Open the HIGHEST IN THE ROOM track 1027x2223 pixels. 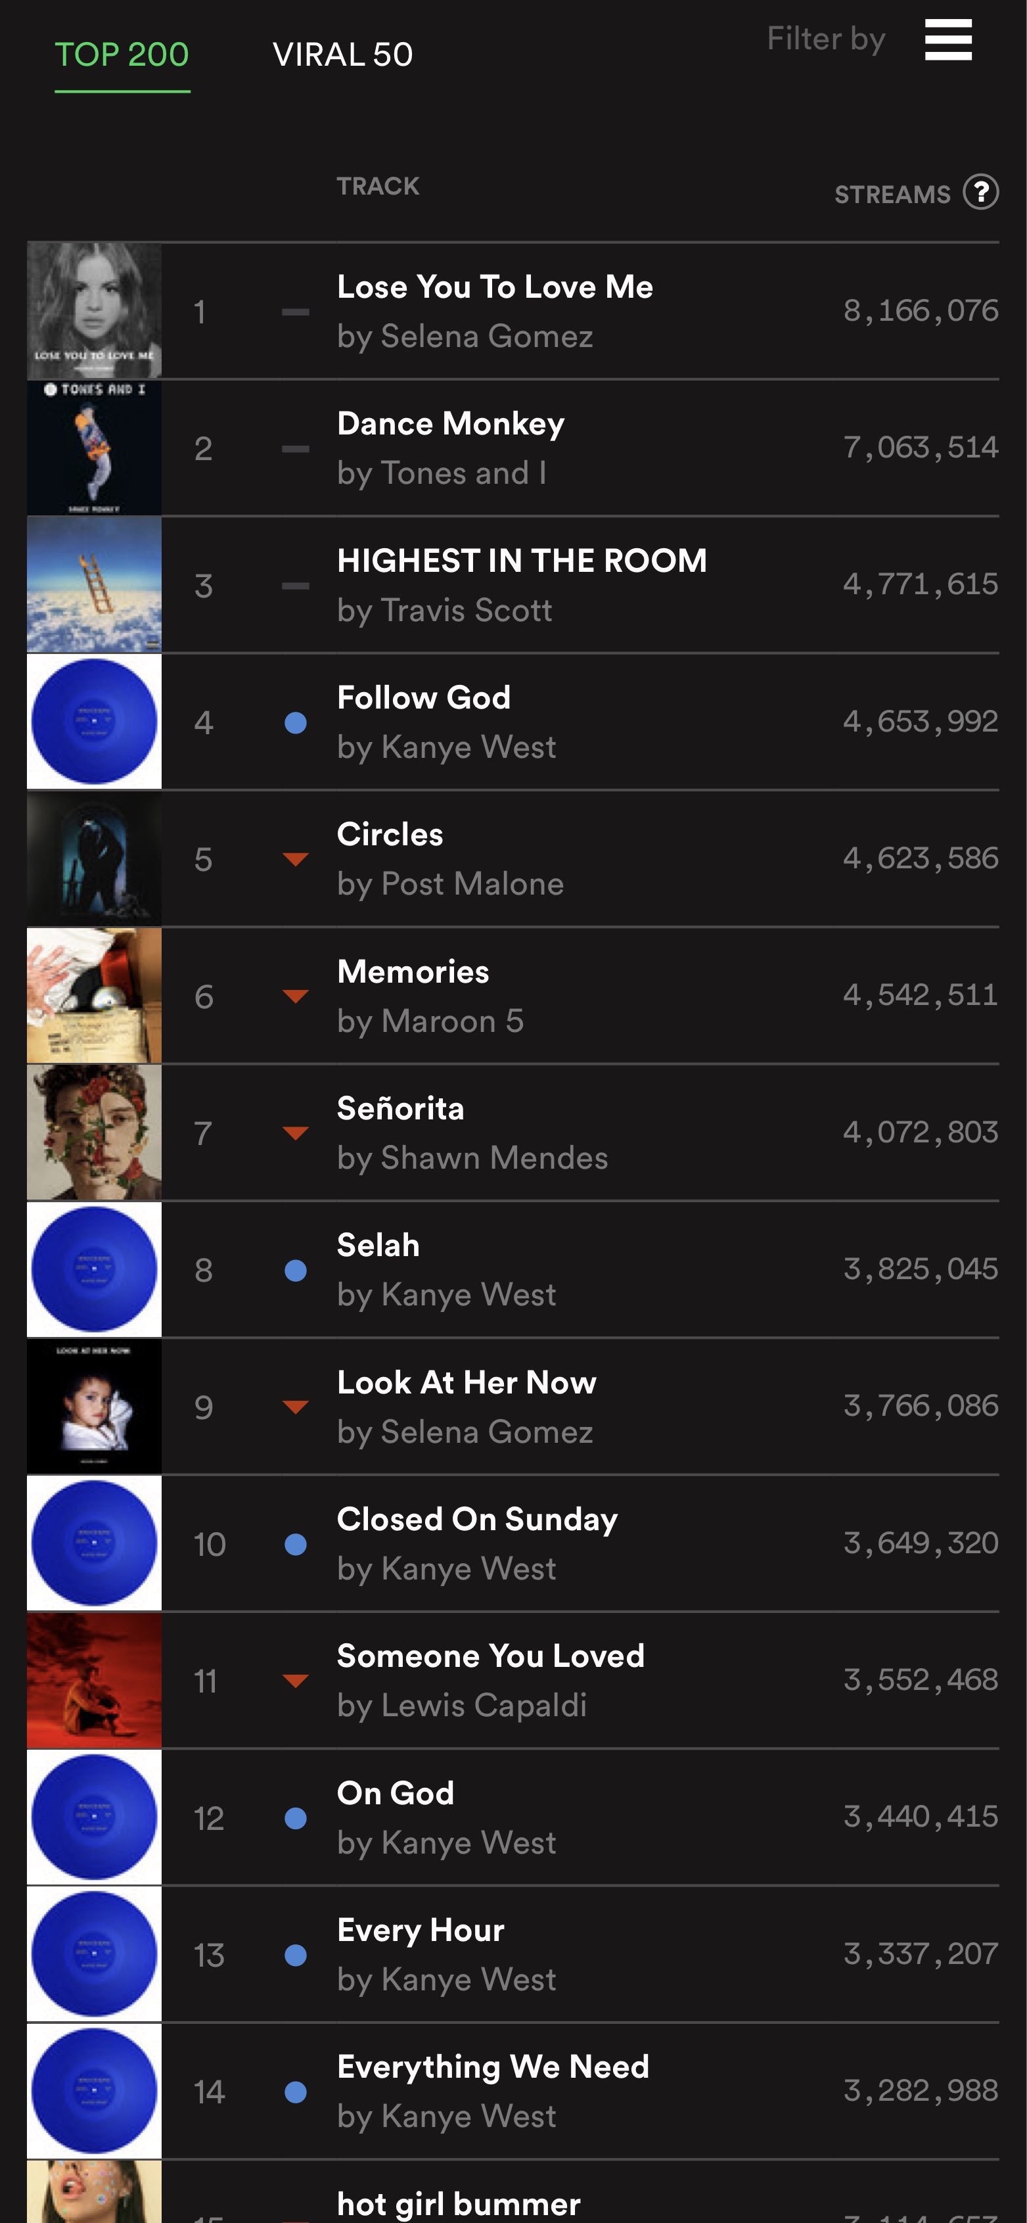tap(521, 561)
